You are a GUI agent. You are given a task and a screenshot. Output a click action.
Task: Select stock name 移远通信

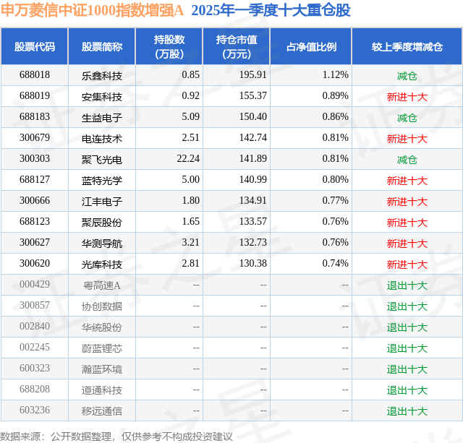coord(102,411)
